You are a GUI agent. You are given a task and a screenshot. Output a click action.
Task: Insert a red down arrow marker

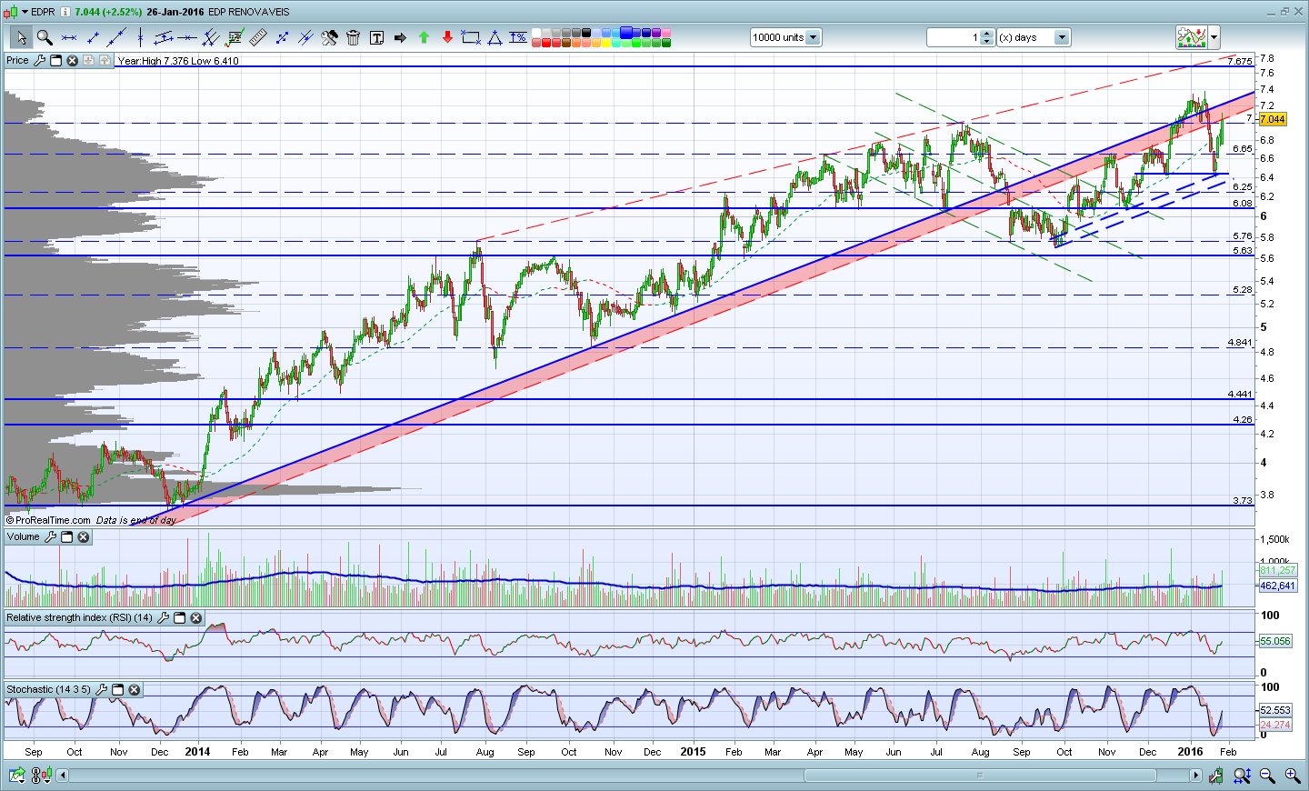[447, 37]
